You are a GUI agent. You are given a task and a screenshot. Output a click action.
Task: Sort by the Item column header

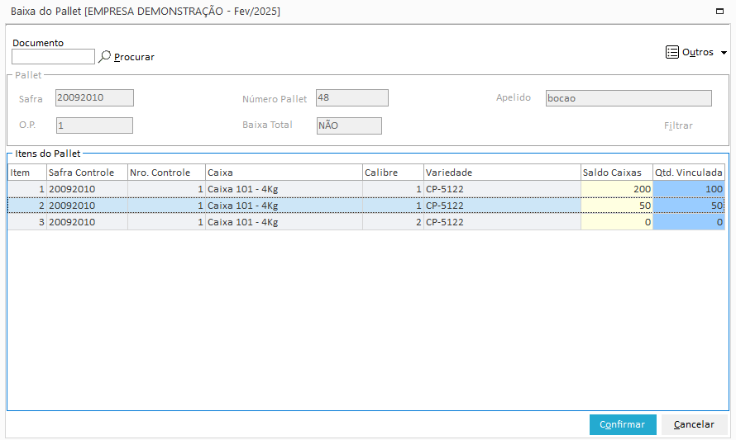27,173
